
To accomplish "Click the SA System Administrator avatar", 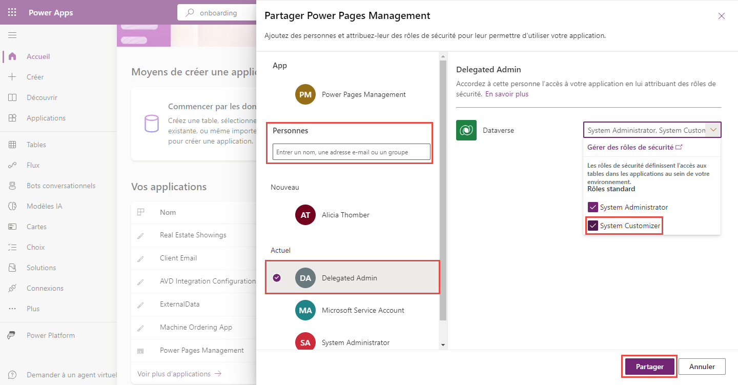I will [305, 341].
